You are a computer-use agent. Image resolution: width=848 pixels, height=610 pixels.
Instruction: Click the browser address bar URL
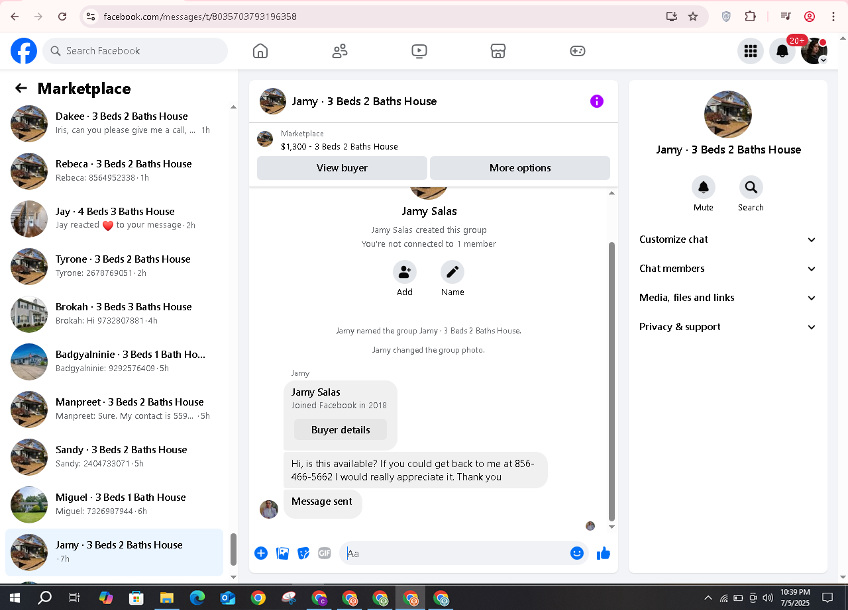coord(200,17)
